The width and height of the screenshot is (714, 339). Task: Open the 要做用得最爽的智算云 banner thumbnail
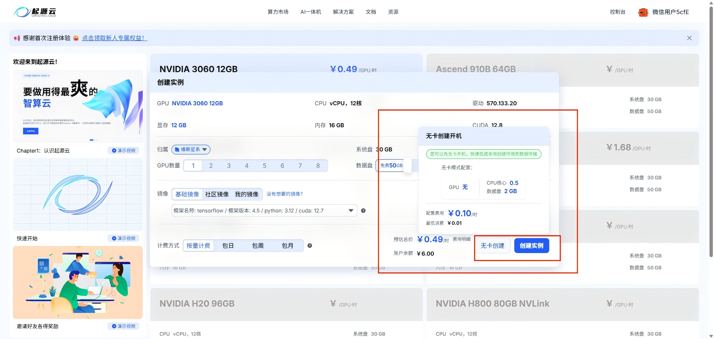[x=78, y=106]
